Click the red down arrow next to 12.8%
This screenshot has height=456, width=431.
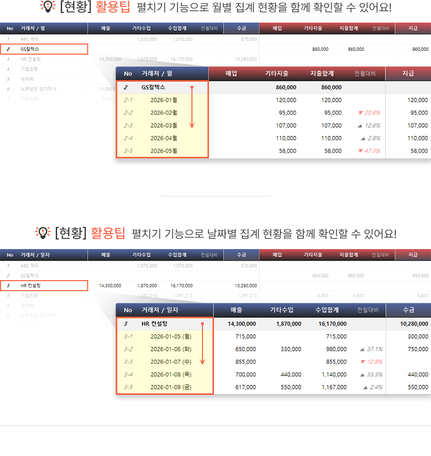(x=361, y=362)
